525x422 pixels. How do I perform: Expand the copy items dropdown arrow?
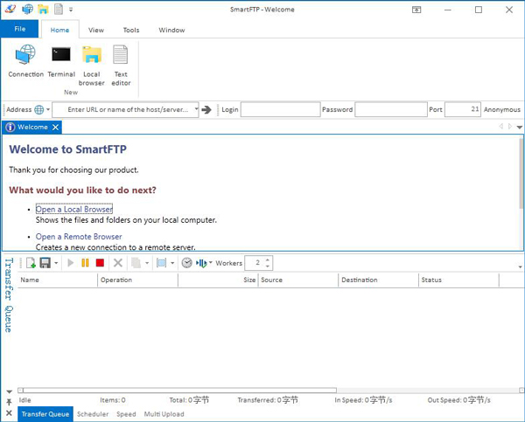(x=147, y=263)
